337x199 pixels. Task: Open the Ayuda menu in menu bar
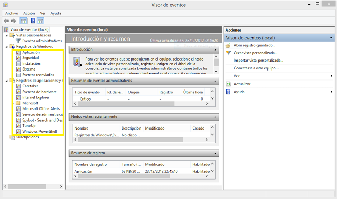point(55,13)
